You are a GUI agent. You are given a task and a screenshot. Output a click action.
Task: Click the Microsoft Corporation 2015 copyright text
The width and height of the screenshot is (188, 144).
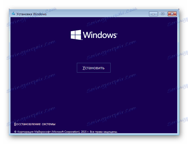click(x=66, y=132)
